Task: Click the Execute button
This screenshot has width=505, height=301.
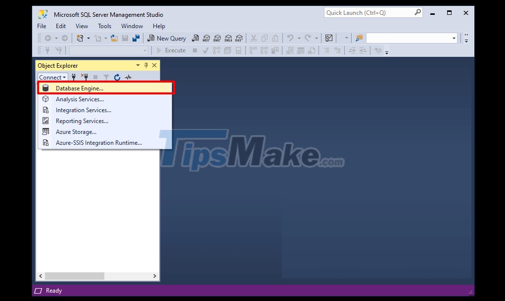Action: click(171, 50)
